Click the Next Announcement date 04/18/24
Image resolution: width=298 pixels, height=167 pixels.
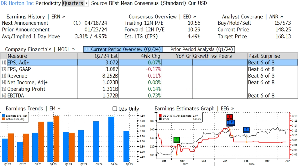96,23
